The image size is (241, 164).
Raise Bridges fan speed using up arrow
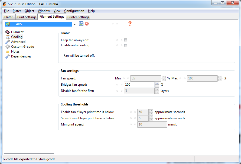157,83
